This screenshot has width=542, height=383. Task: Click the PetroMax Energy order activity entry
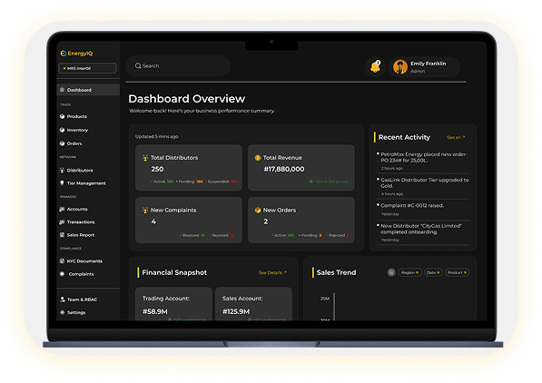(423, 161)
